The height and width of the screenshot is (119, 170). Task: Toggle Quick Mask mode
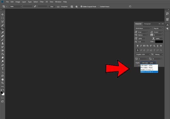pos(2,98)
